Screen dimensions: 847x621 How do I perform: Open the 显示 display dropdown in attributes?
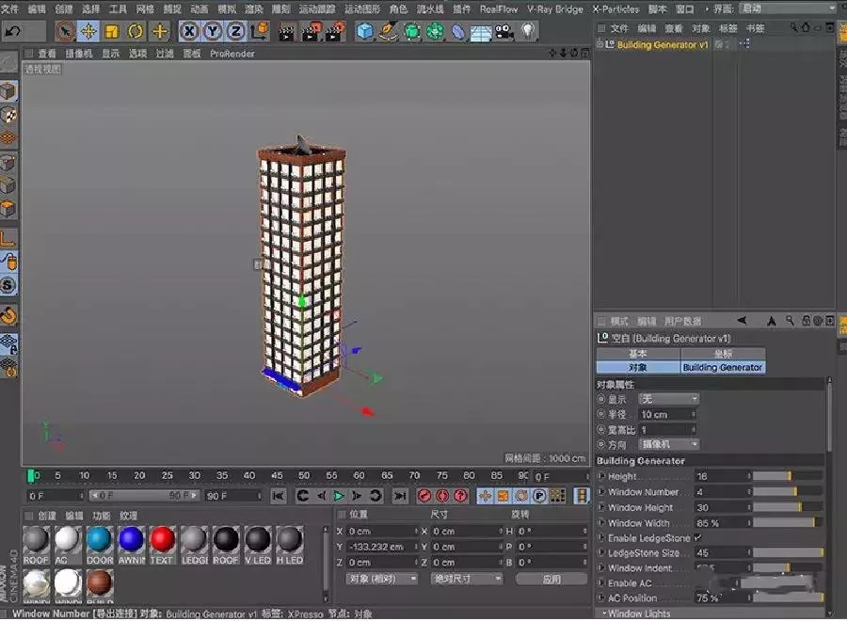tap(669, 399)
